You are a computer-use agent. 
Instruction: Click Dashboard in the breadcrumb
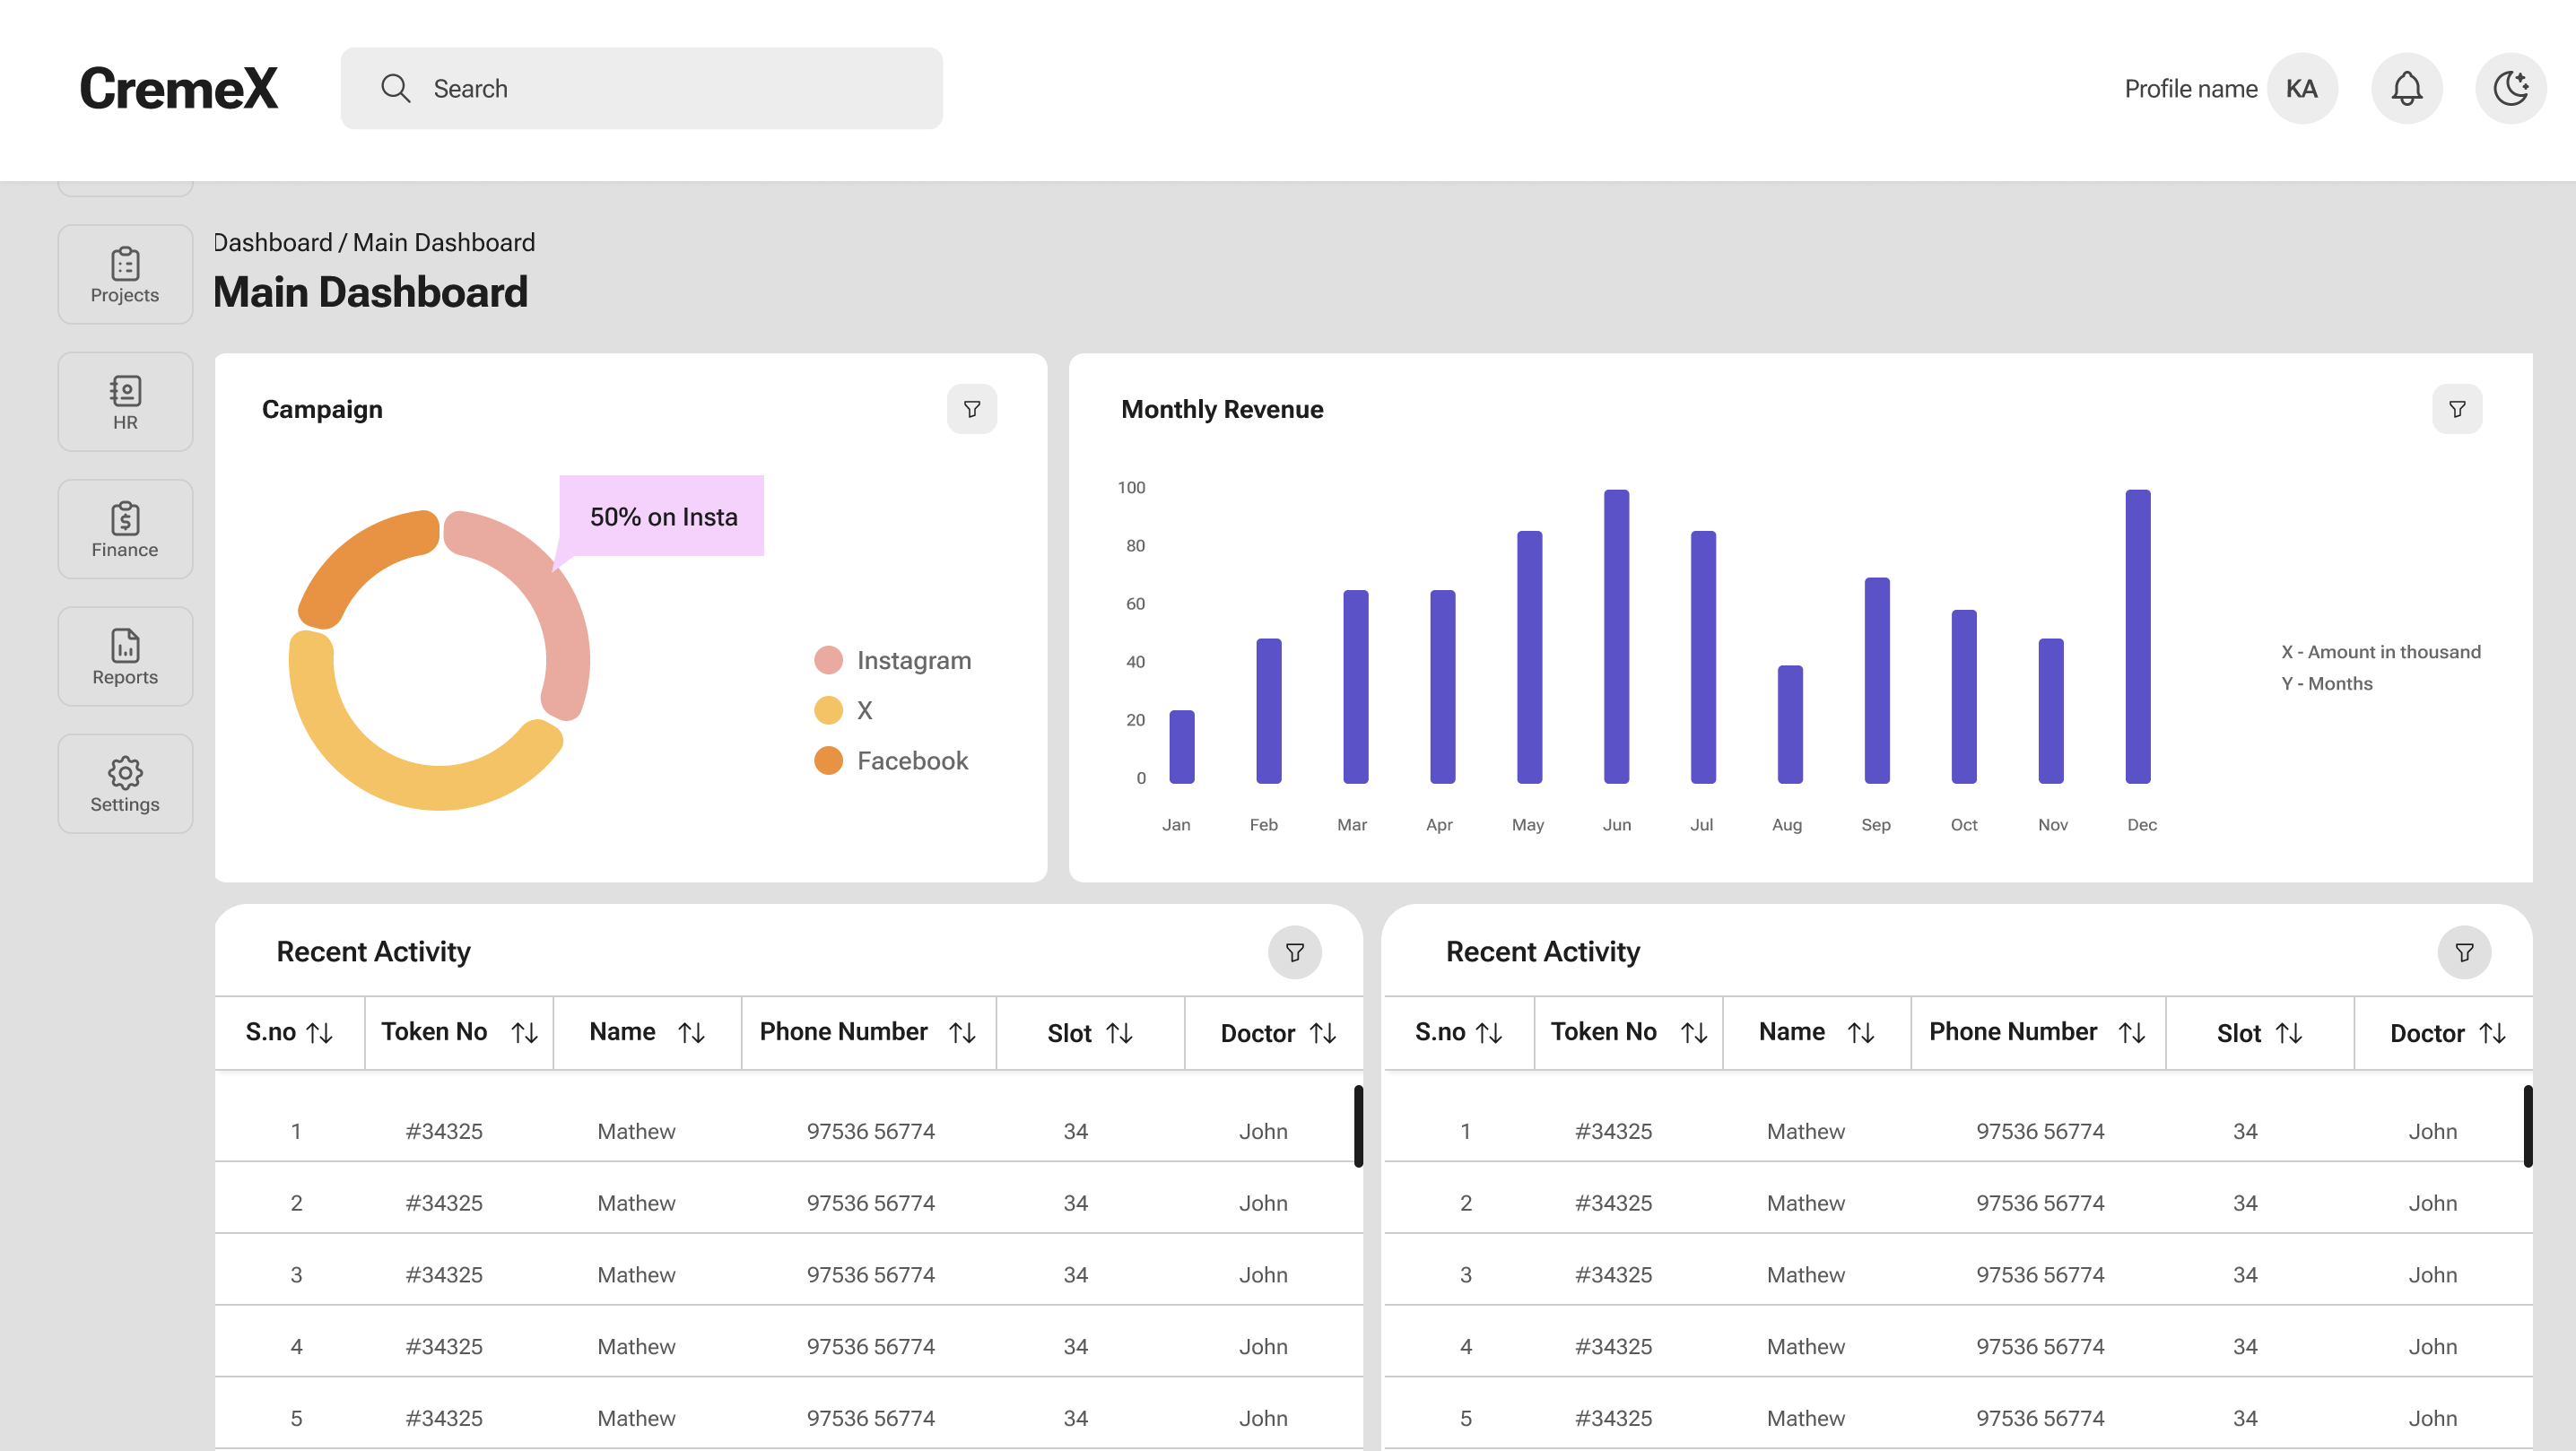(272, 243)
